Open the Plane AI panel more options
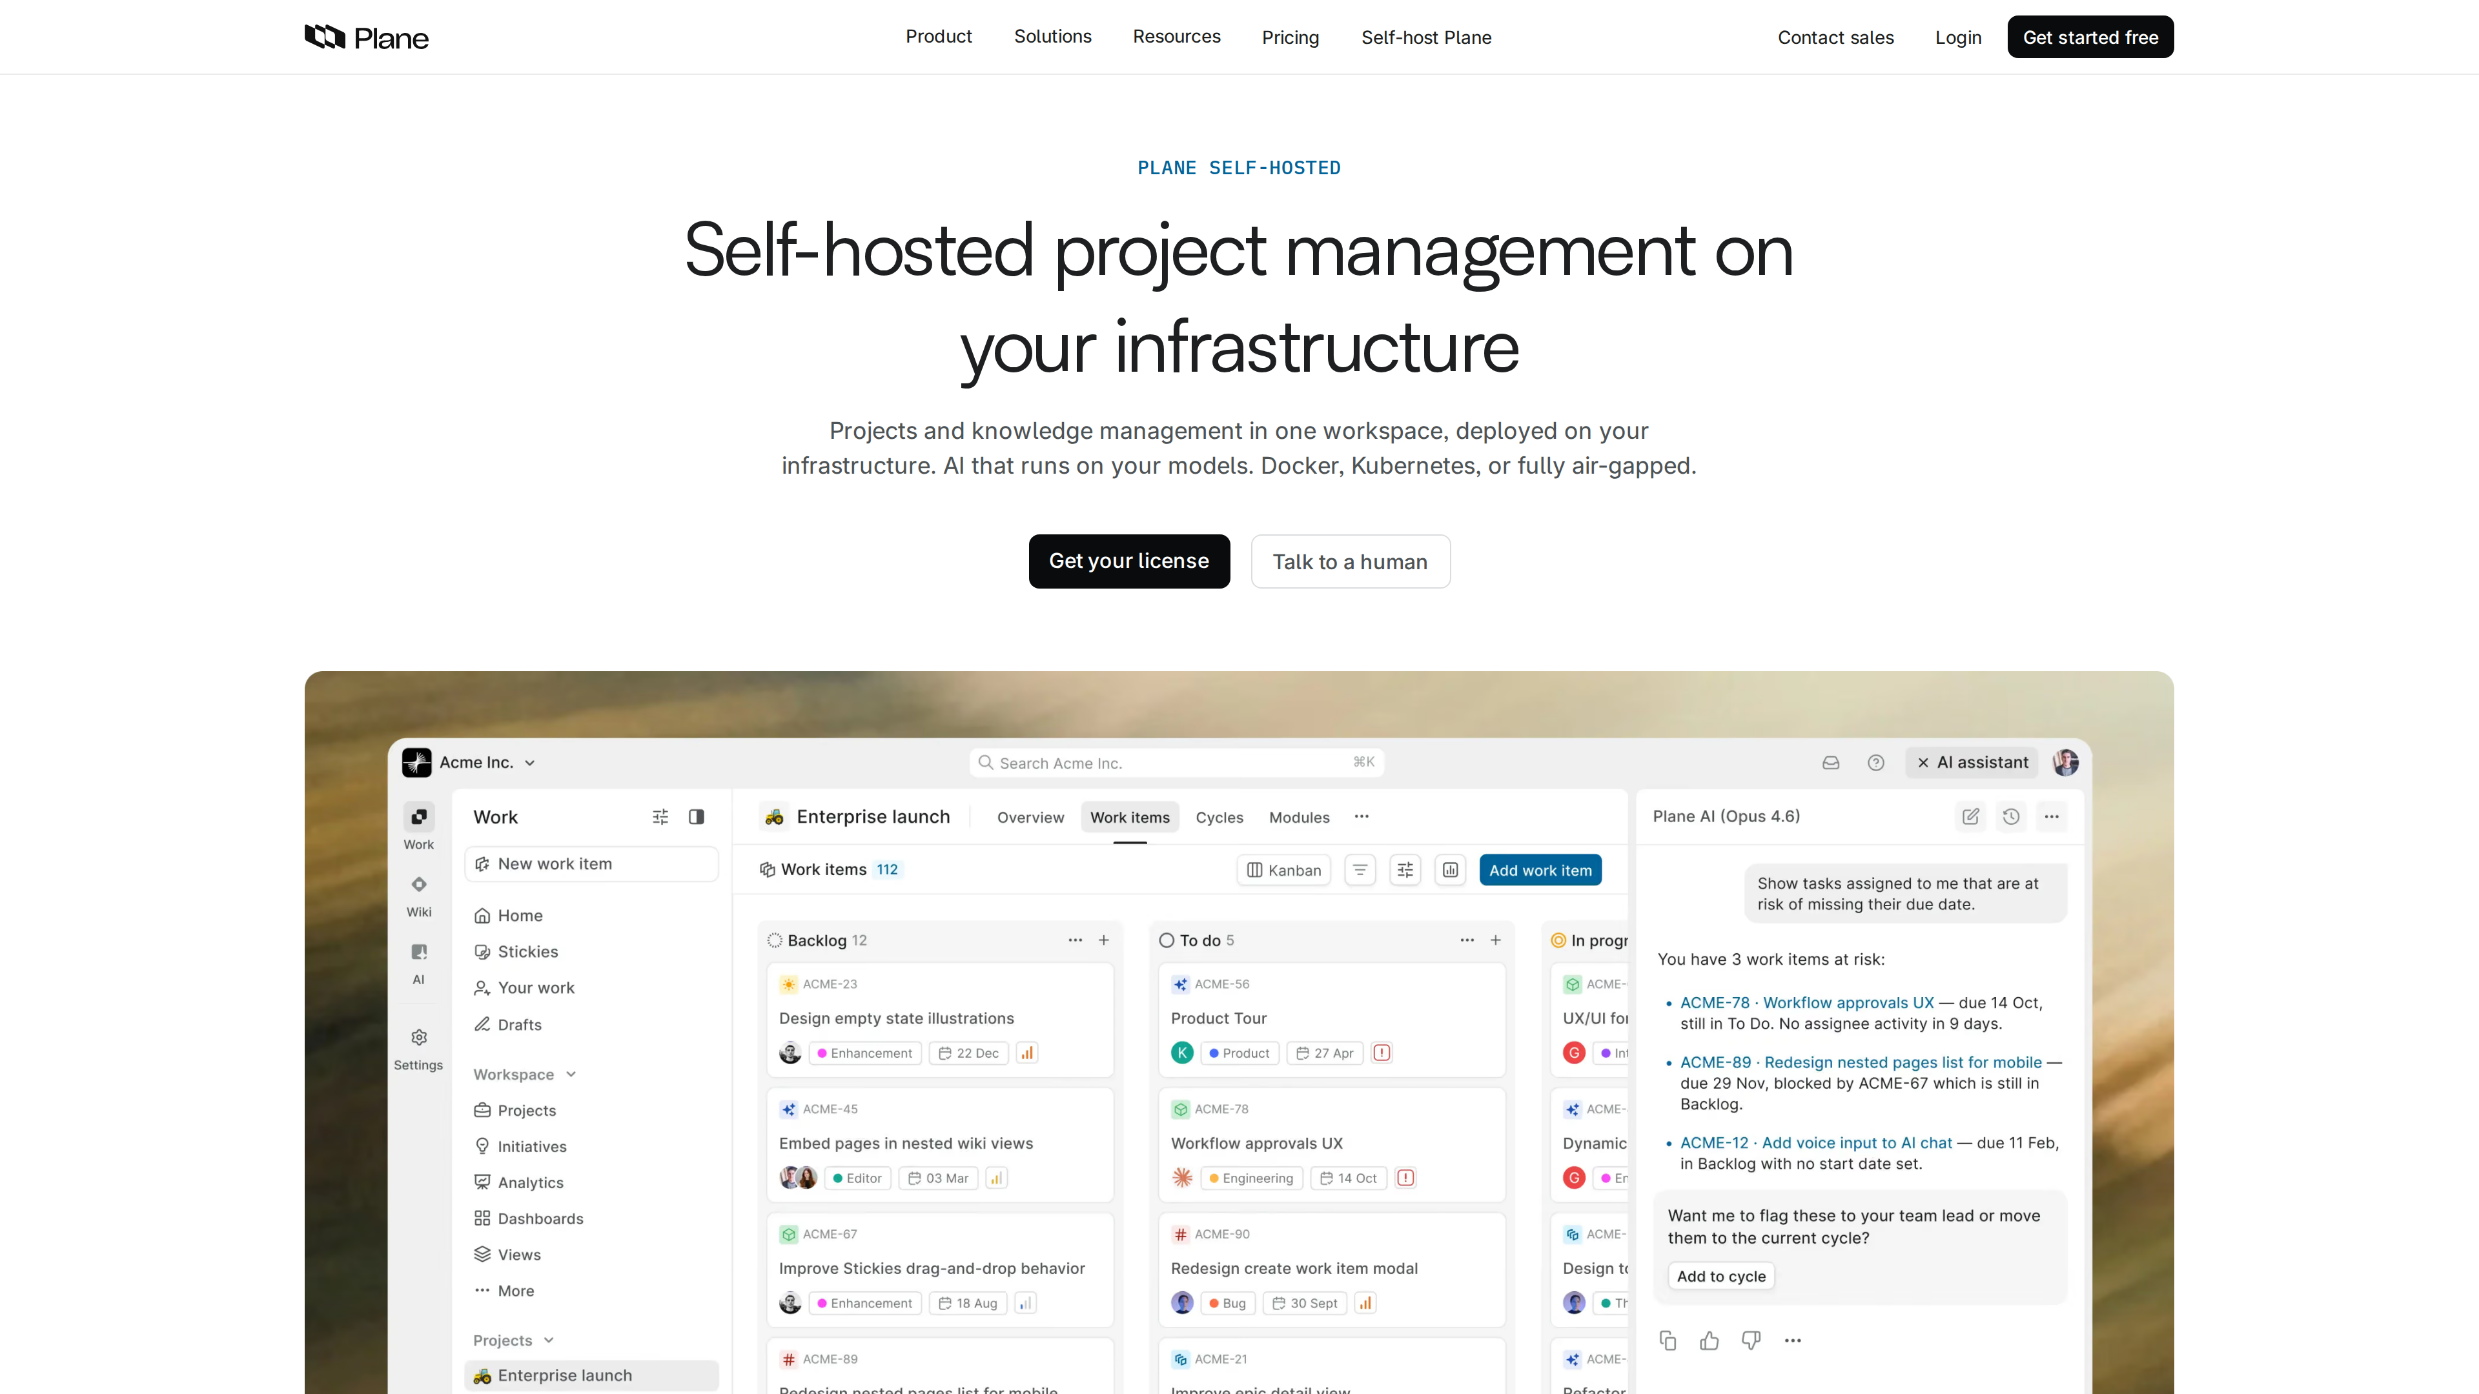The width and height of the screenshot is (2479, 1394). click(x=2052, y=817)
